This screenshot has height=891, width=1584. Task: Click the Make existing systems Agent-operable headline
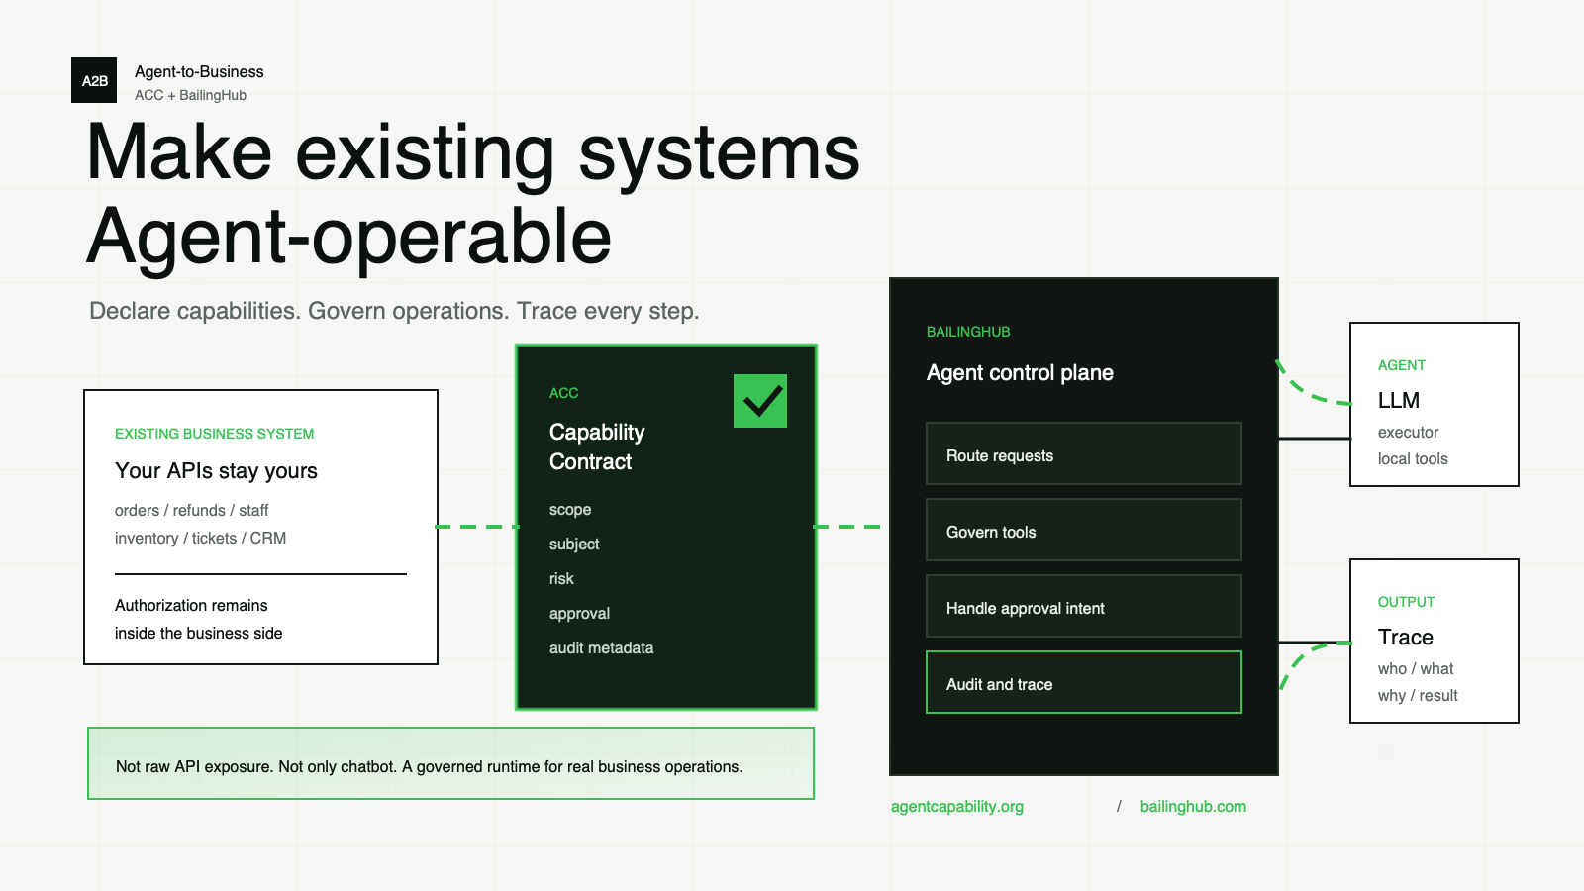(473, 194)
